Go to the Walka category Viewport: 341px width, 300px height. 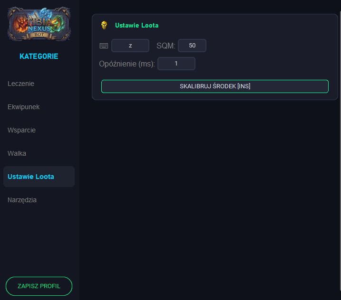(x=17, y=153)
